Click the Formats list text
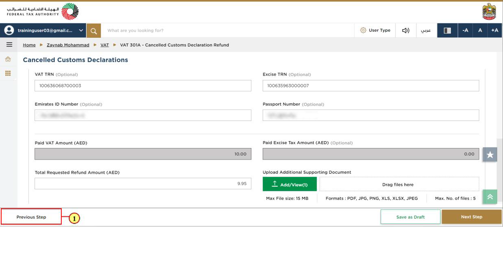The width and height of the screenshot is (503, 263). 372,198
